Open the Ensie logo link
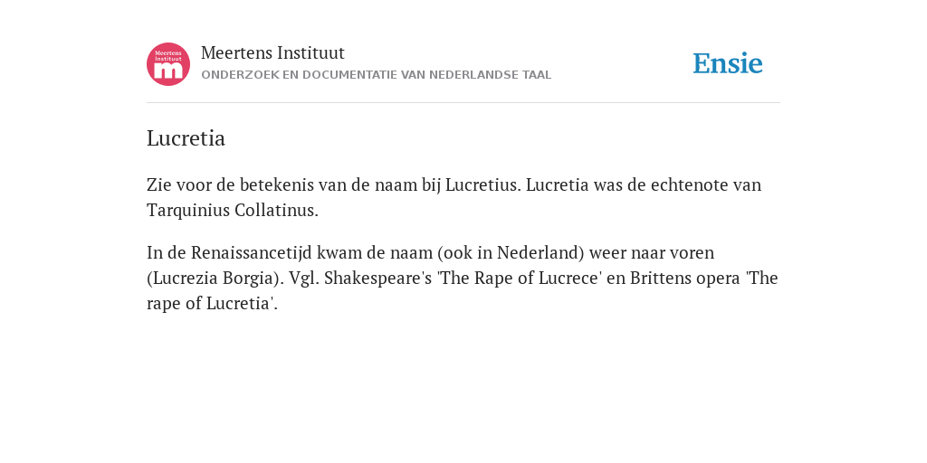 click(x=728, y=63)
